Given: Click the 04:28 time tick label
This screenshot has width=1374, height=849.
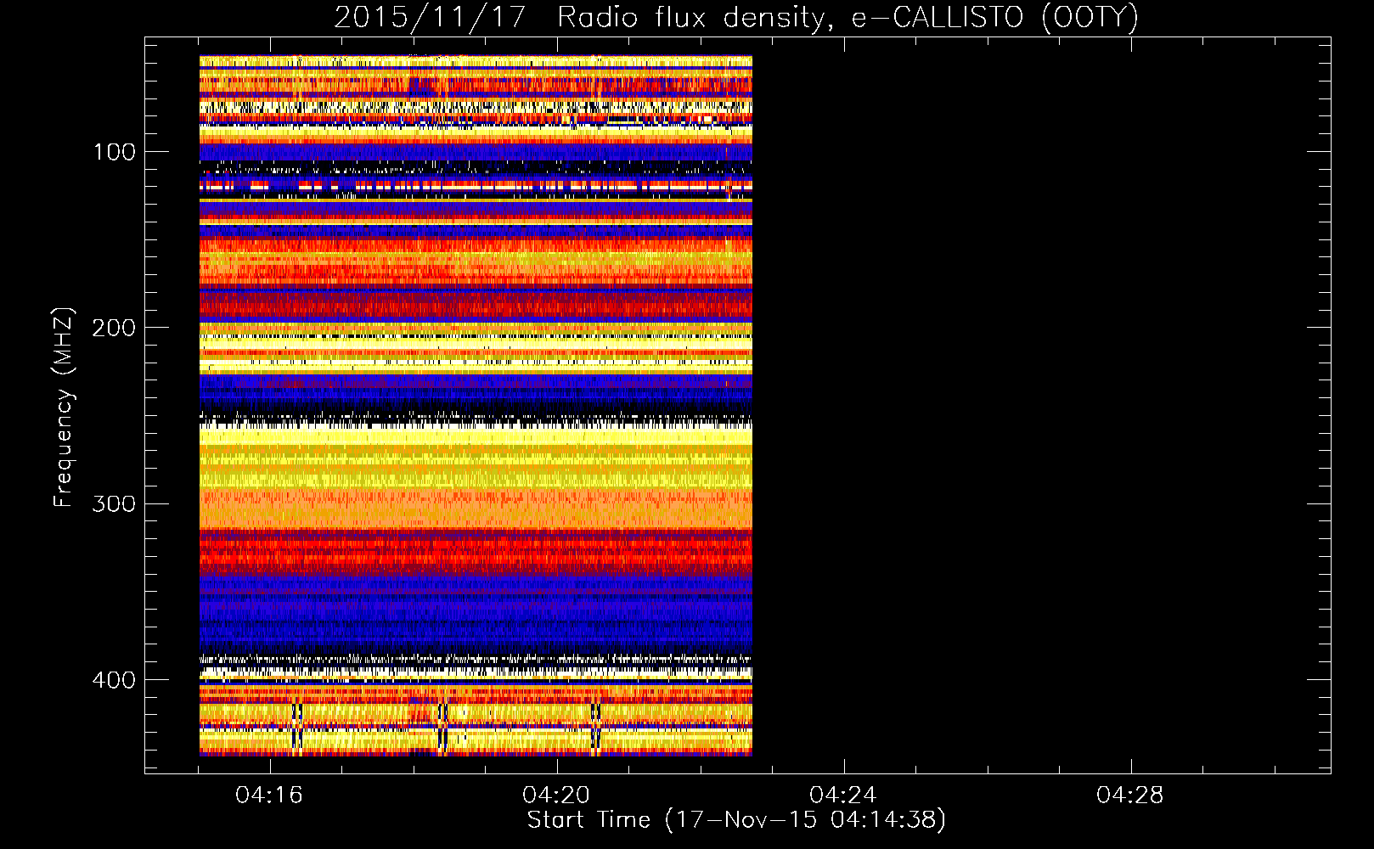Looking at the screenshot, I should pos(1130,796).
